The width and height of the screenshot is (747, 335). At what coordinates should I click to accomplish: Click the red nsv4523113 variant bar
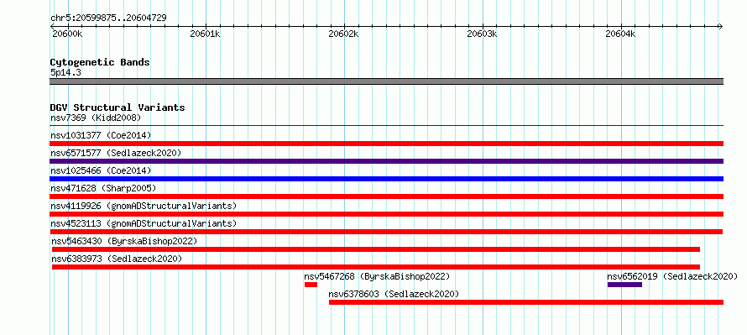point(386,232)
